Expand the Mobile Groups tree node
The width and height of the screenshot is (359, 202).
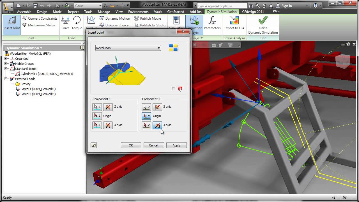(6, 64)
